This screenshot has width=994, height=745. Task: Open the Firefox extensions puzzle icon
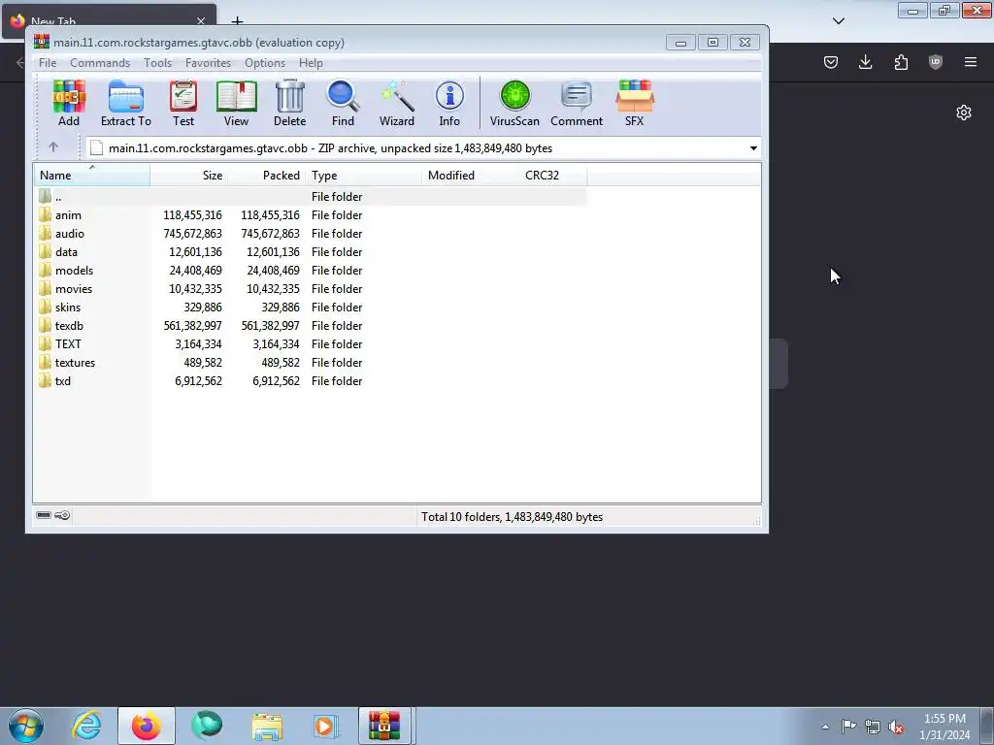pos(901,61)
